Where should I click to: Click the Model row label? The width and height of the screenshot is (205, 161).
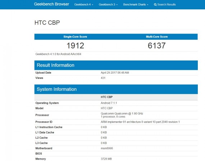pyautogui.click(x=39, y=108)
